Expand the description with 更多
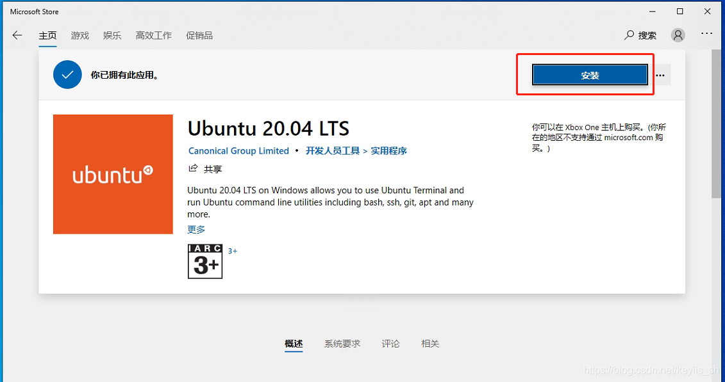The height and width of the screenshot is (382, 725). 196,229
